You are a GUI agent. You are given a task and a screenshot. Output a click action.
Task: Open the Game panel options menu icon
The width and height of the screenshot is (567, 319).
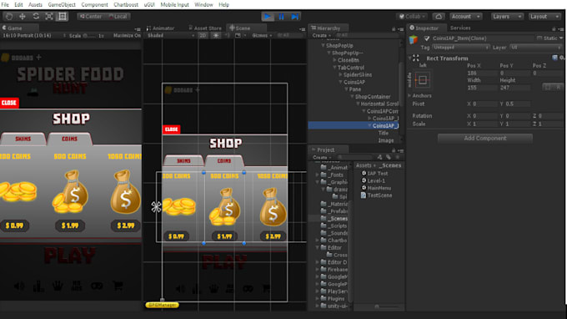[x=138, y=29]
